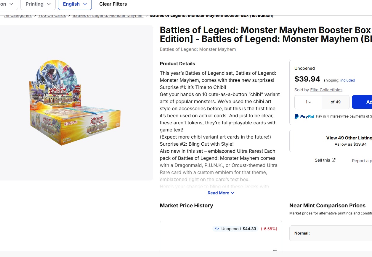This screenshot has width=372, height=257.
Task: Click the set name below the product title
Action: pos(198,49)
